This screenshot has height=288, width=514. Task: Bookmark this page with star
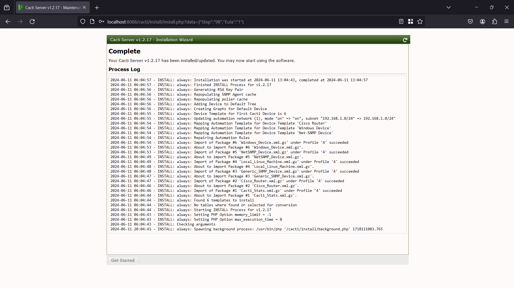point(420,22)
